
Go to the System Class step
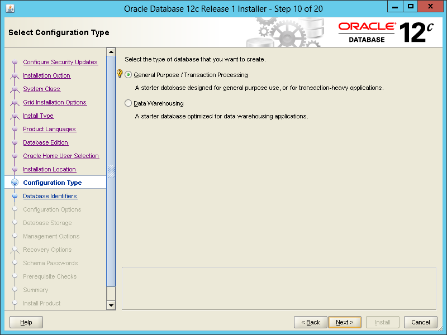[x=41, y=89]
